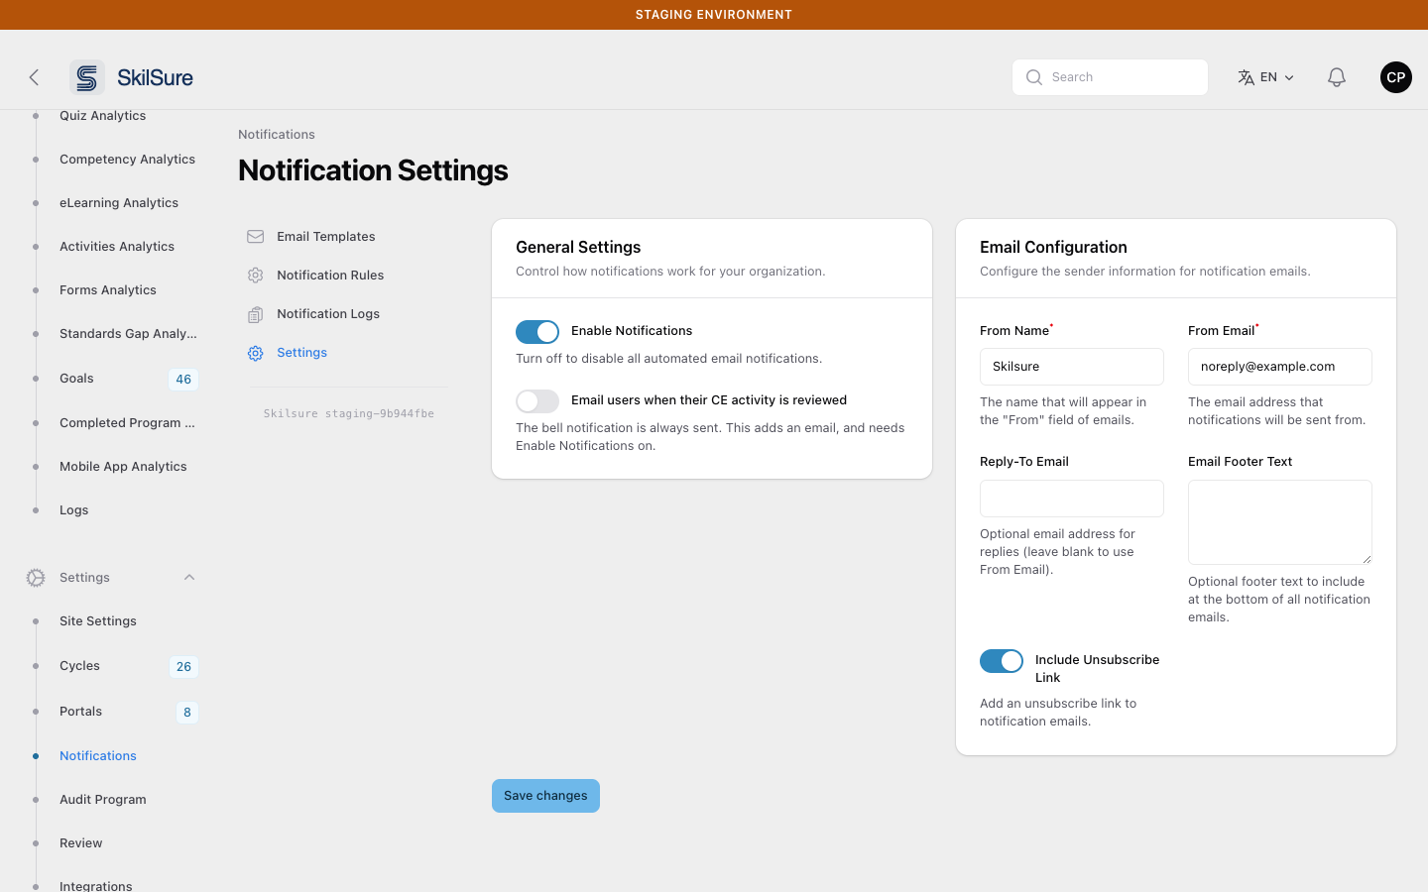Open Completed Program item
The height and width of the screenshot is (892, 1428).
click(x=127, y=423)
